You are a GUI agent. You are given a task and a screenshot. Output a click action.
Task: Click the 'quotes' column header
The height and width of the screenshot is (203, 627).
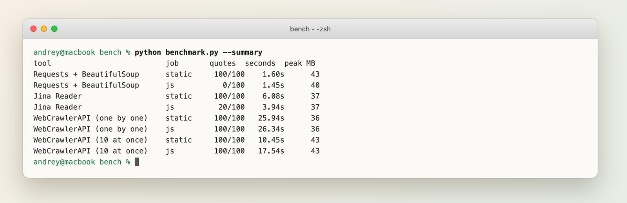coord(223,63)
